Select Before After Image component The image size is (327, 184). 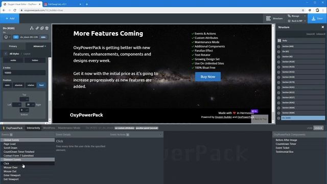[286, 140]
